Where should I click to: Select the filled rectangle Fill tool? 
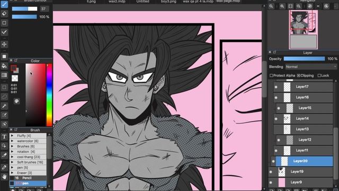[x=4, y=57]
